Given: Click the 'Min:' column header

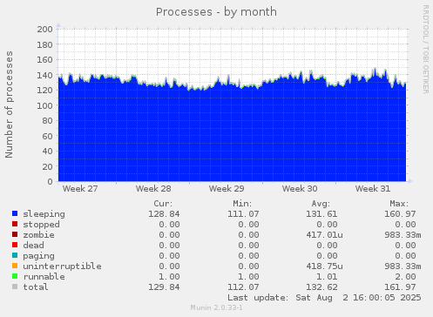Looking at the screenshot, I should [x=242, y=204].
